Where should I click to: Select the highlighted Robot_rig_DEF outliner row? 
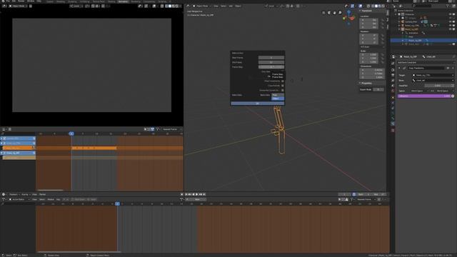[x=423, y=41]
